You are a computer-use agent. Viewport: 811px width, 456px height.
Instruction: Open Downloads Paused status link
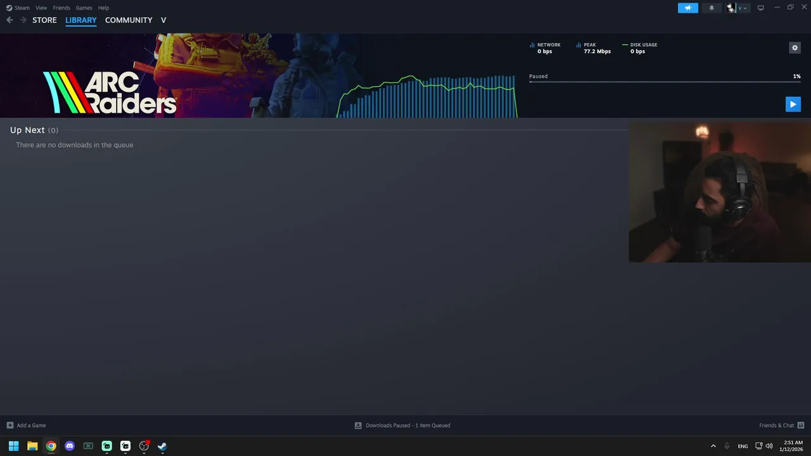(x=407, y=426)
